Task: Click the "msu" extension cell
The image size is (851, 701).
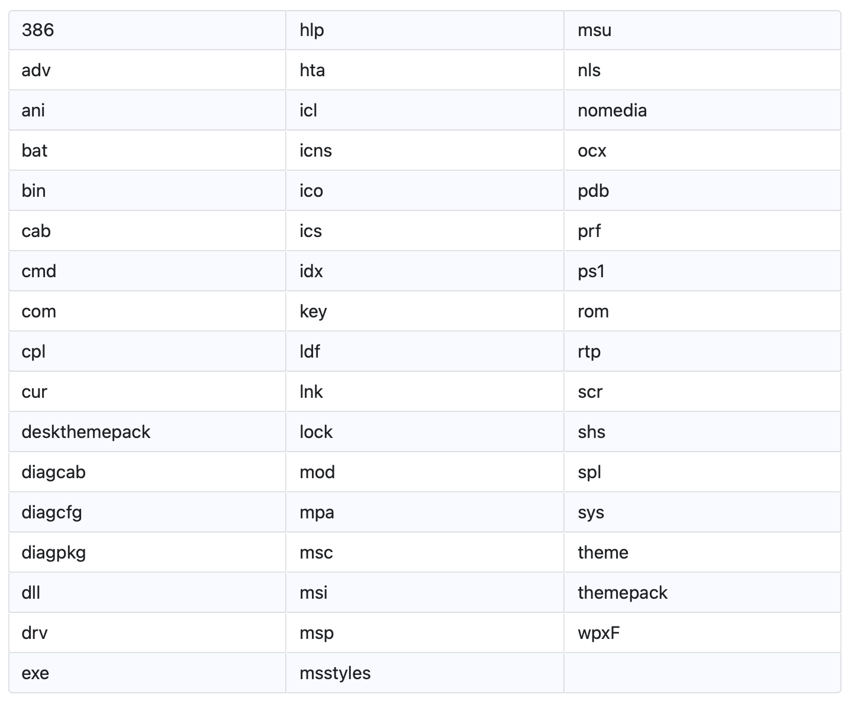Action: tap(594, 30)
